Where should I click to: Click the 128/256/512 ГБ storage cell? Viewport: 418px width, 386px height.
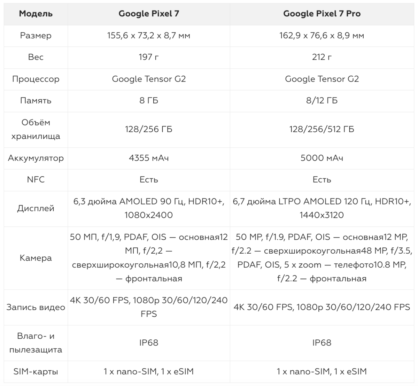pyautogui.click(x=322, y=130)
